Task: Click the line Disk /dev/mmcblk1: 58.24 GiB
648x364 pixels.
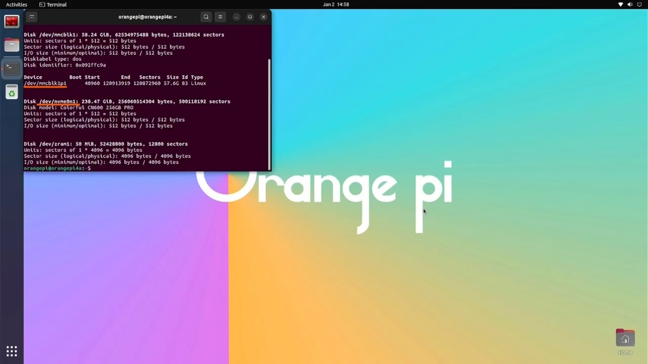Action: [x=124, y=35]
